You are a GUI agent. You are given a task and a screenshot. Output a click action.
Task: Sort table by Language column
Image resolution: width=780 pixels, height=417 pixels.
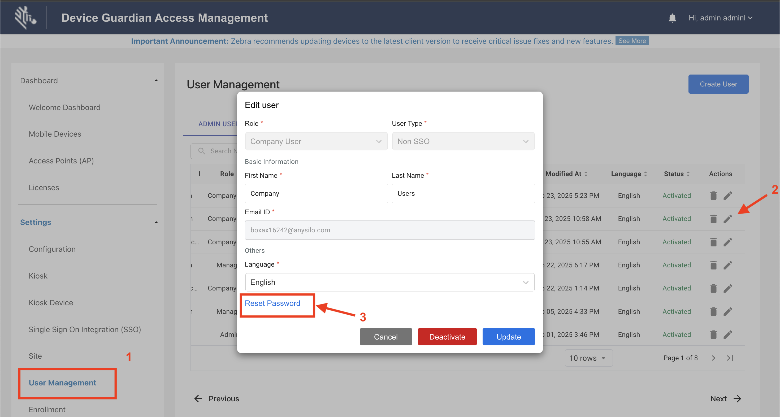click(645, 174)
